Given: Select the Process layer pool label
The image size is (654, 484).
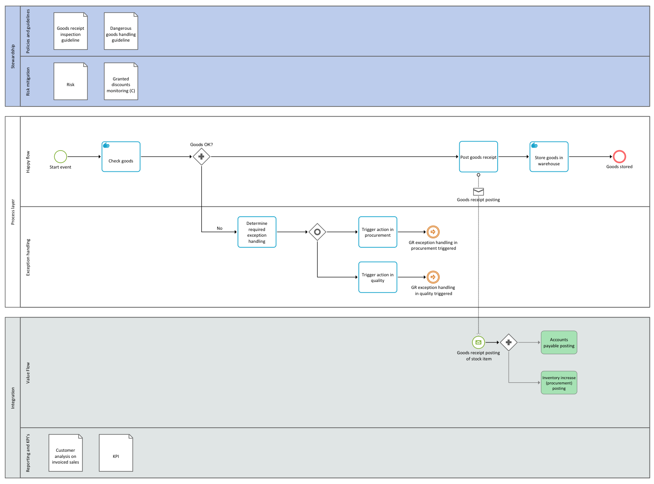Looking at the screenshot, I should click(13, 212).
